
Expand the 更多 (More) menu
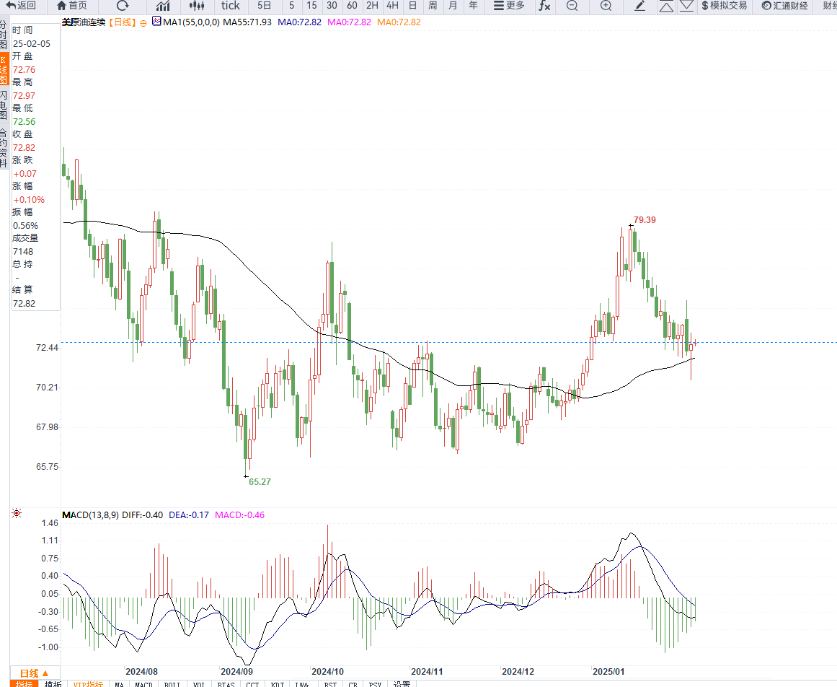[x=509, y=6]
